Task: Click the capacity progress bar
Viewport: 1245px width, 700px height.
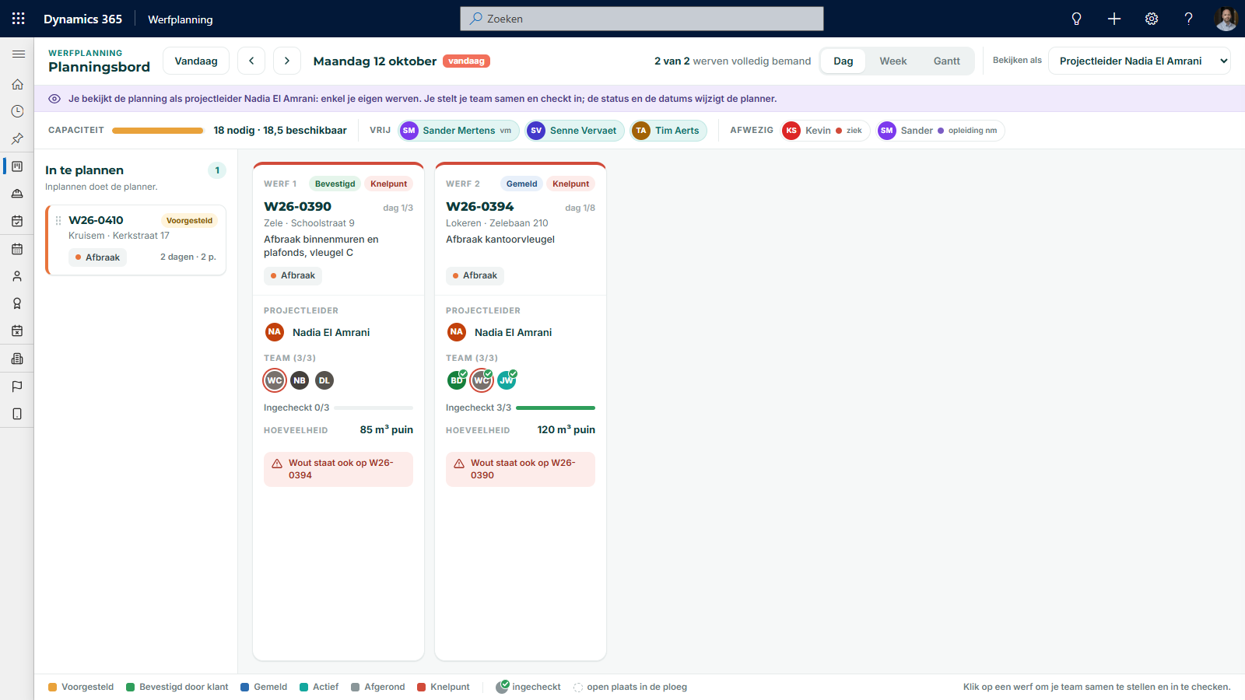Action: point(158,131)
